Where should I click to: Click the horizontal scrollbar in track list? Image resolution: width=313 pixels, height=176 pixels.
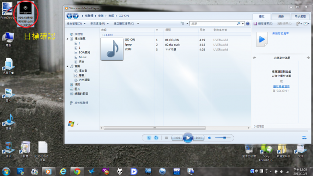click(155, 128)
